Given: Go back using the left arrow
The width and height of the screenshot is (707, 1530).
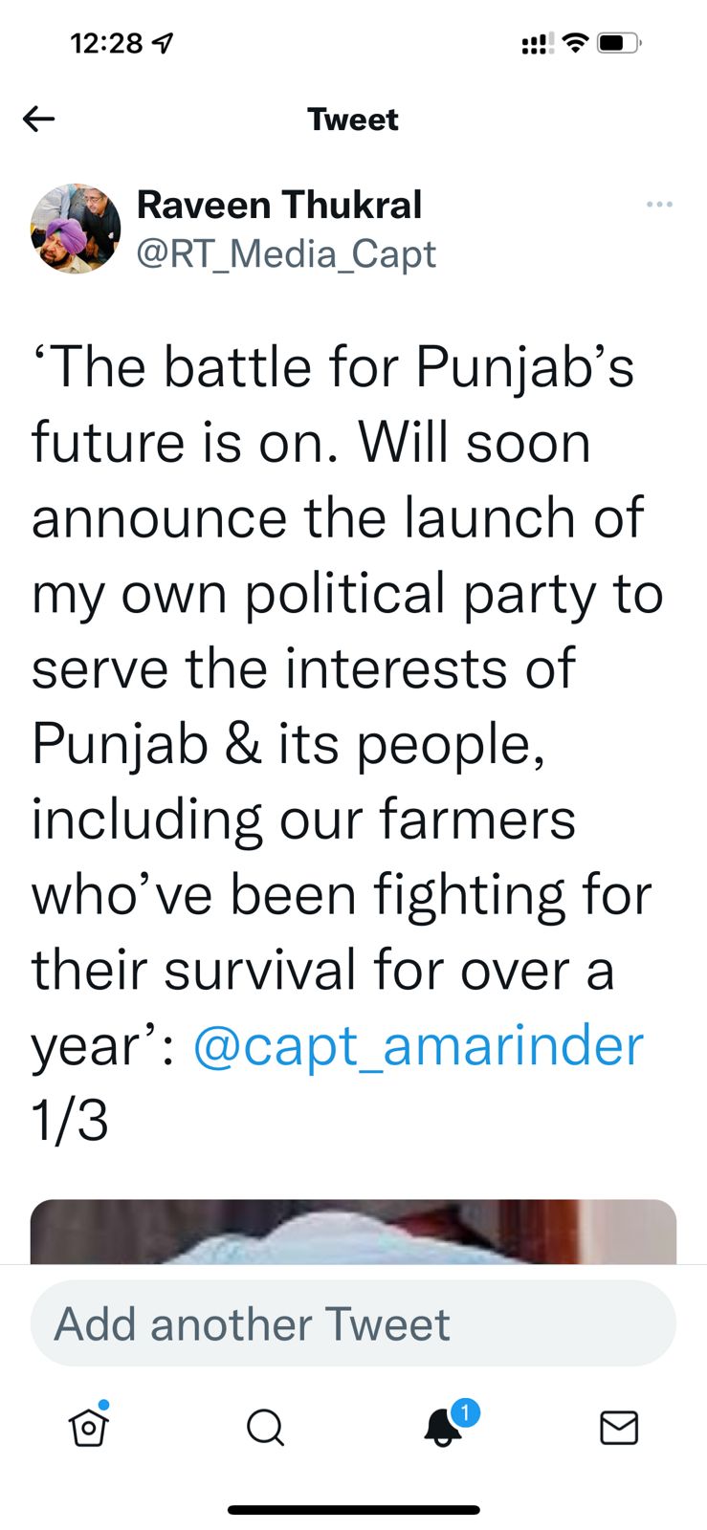Looking at the screenshot, I should pos(39,119).
